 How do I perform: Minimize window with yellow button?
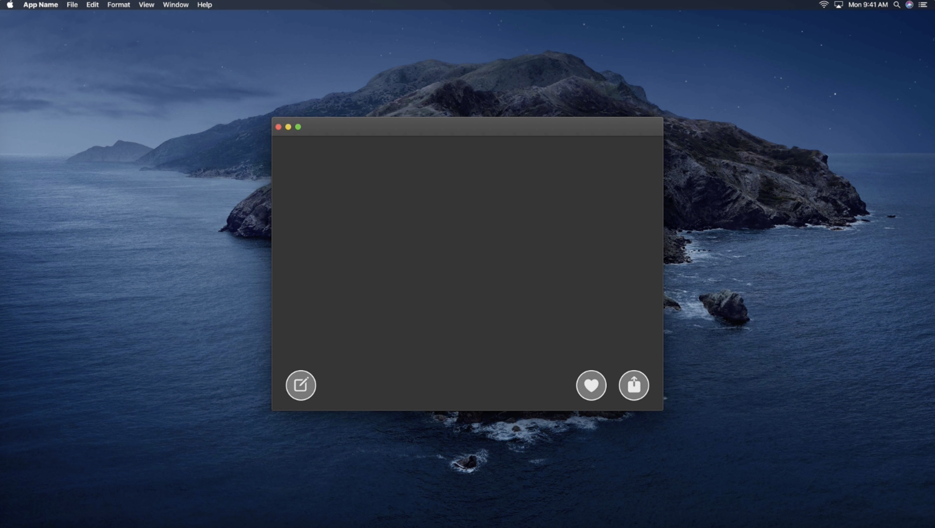tap(288, 127)
